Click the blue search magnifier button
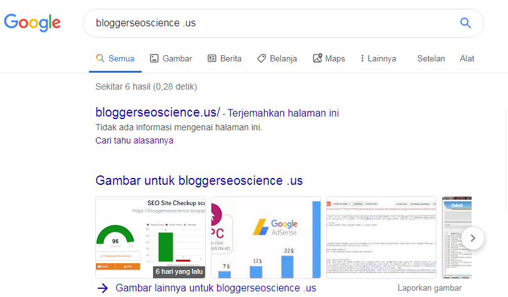The image size is (508, 297). click(x=465, y=23)
